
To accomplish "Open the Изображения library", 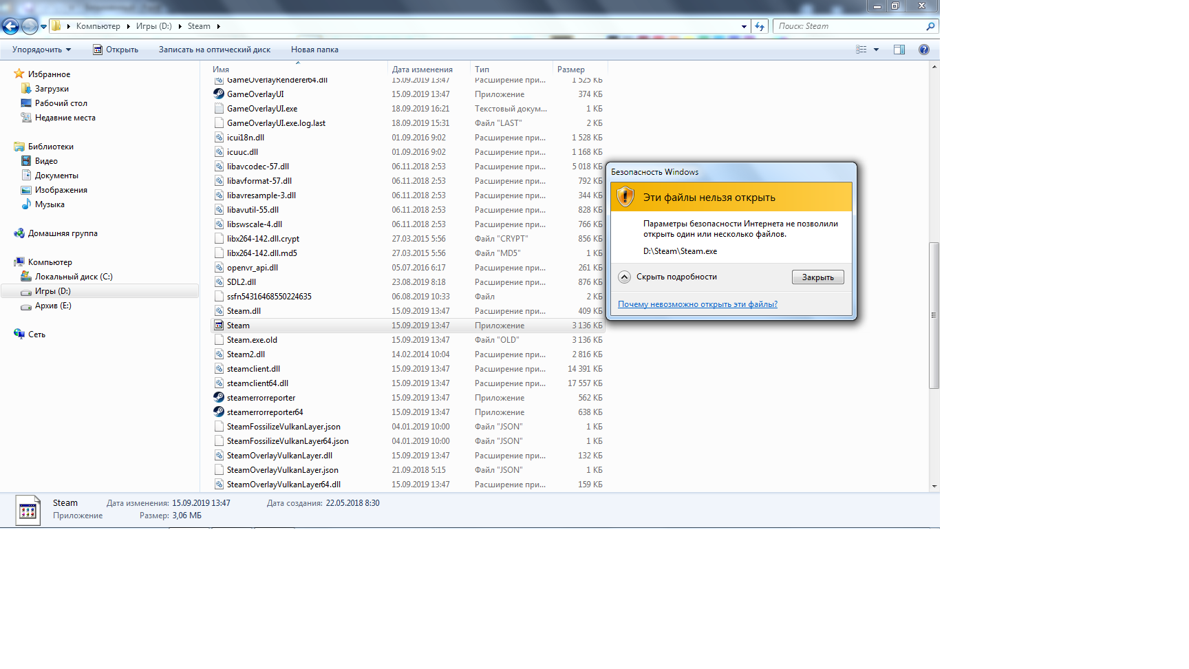I will click(61, 190).
